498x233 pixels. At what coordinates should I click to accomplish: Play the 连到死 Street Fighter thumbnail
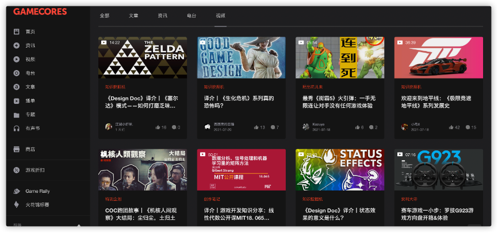tap(340, 57)
